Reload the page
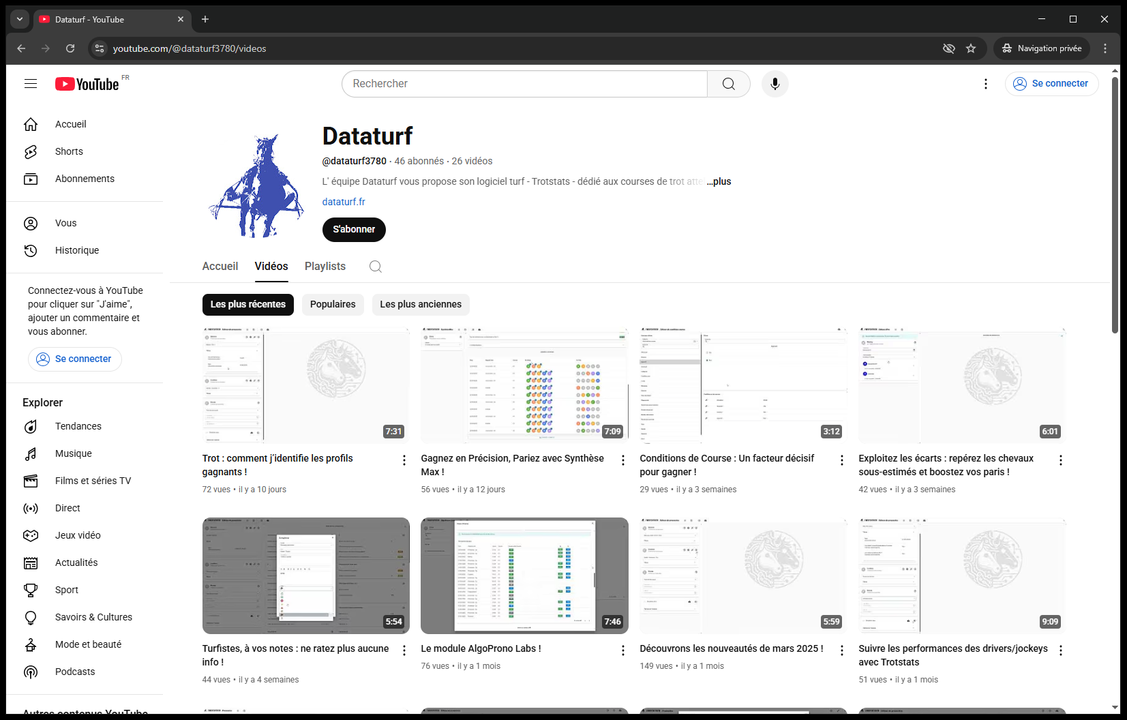The width and height of the screenshot is (1127, 720). pyautogui.click(x=70, y=48)
